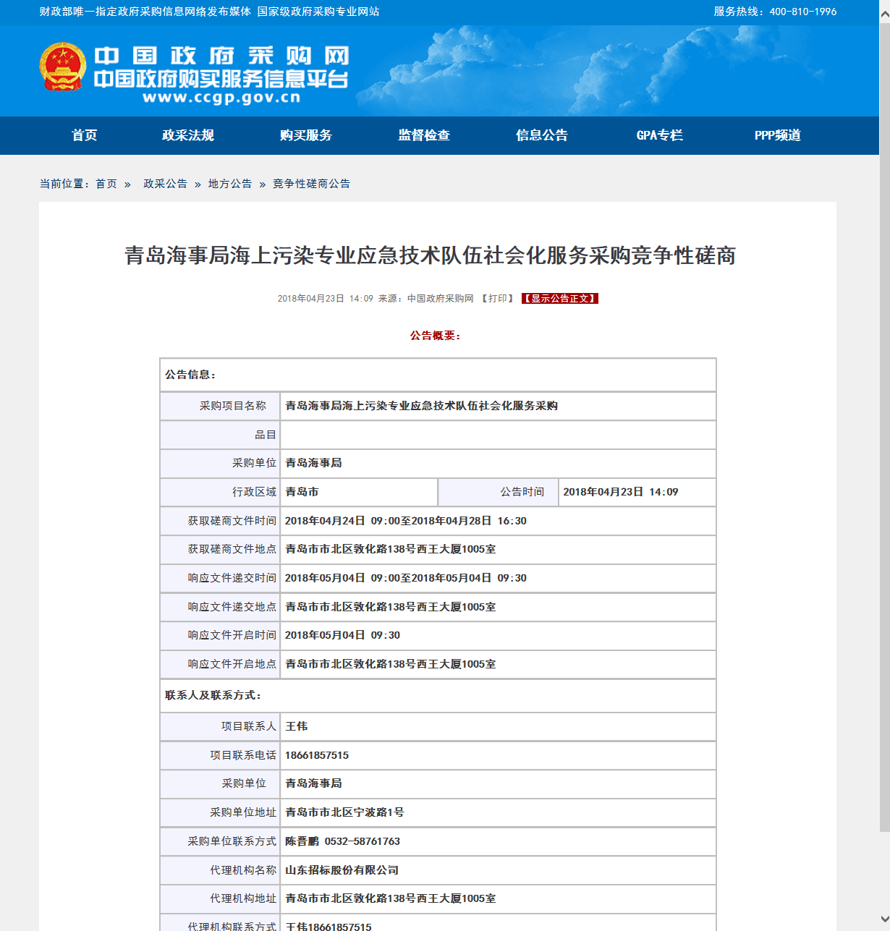Click the 获取磋商文件时间 date range value

pos(406,521)
